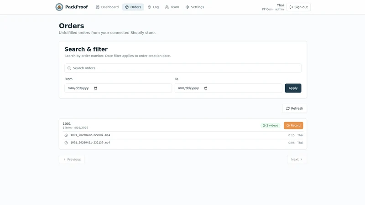Click the PackProof brand name
The width and height of the screenshot is (365, 205).
76,7
